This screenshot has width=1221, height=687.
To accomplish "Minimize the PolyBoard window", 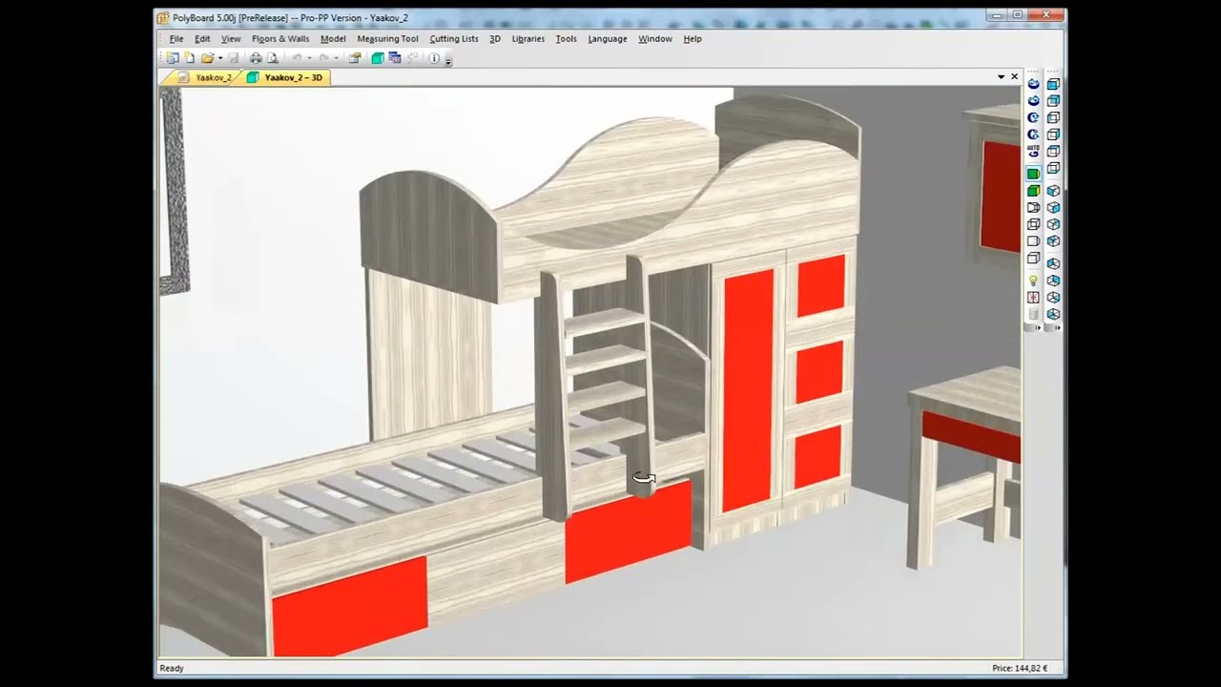I will coord(998,15).
